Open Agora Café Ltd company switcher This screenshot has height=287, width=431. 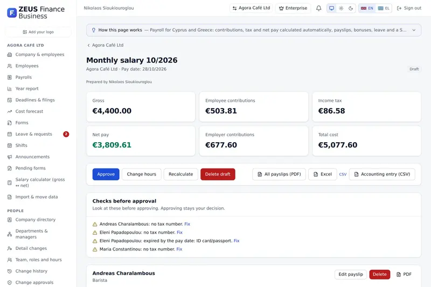tap(251, 8)
